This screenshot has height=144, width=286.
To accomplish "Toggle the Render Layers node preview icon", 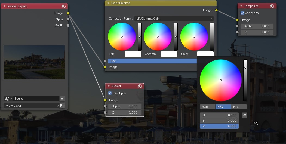I will [x=63, y=6].
